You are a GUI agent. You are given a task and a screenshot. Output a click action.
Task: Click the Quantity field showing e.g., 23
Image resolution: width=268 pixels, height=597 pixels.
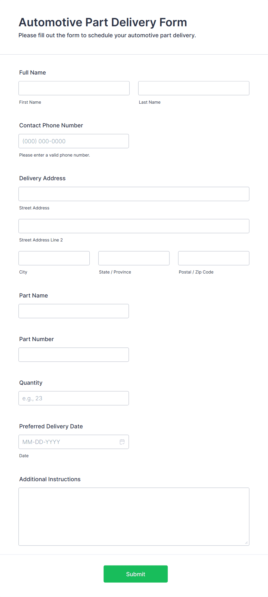tap(73, 398)
